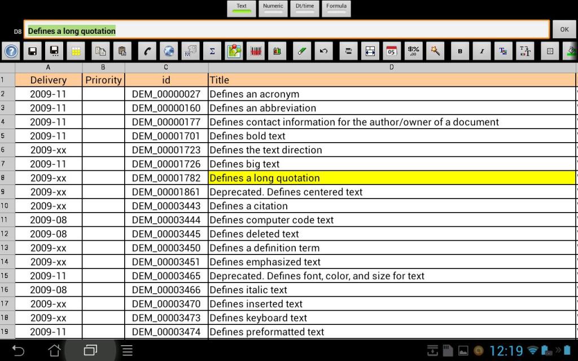Select the Numeric cell type tab
Viewport: 578px width, 361px height.
point(273,9)
